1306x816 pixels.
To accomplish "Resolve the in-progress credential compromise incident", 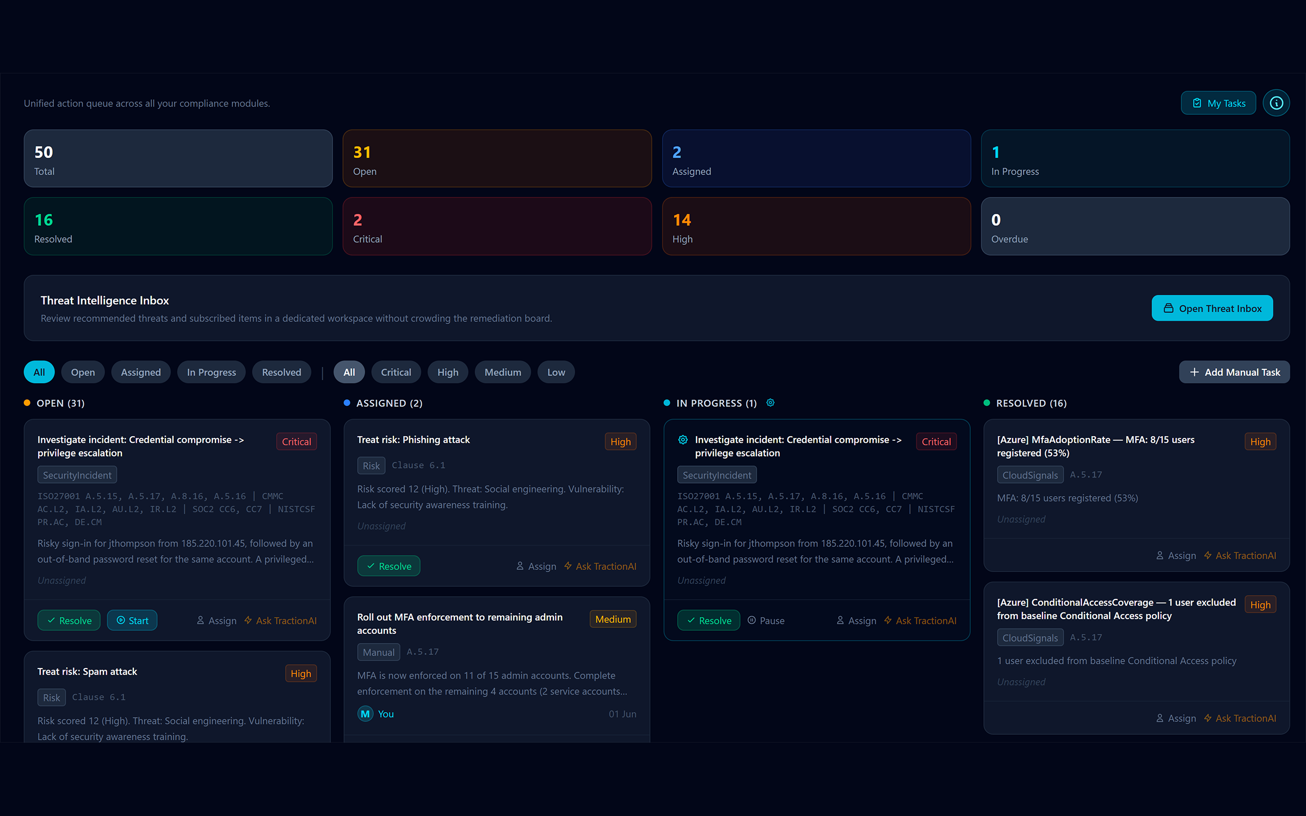I will click(x=709, y=620).
